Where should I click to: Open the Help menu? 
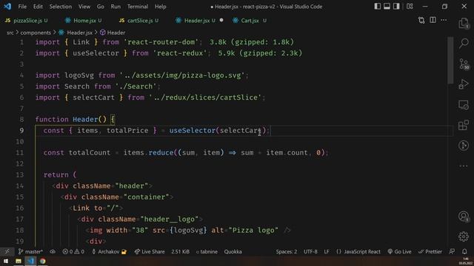tap(160, 7)
